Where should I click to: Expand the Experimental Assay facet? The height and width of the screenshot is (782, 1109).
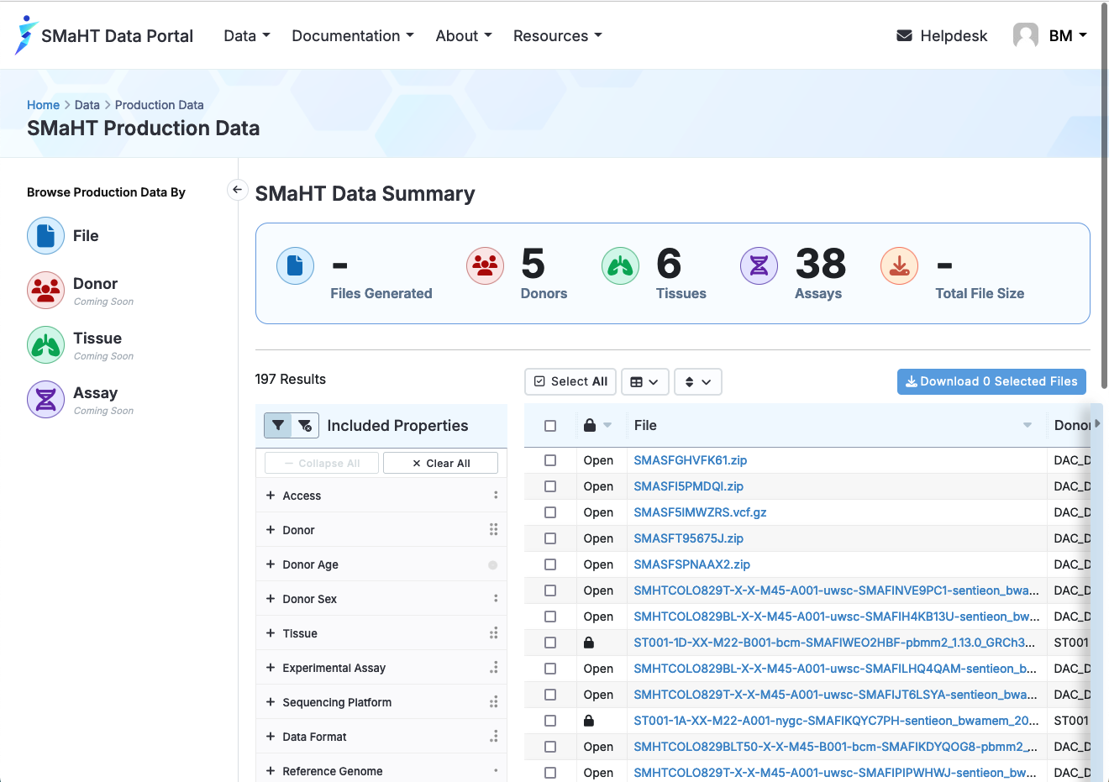click(381, 668)
